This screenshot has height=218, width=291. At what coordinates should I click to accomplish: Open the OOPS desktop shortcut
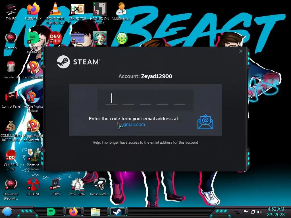(55, 187)
